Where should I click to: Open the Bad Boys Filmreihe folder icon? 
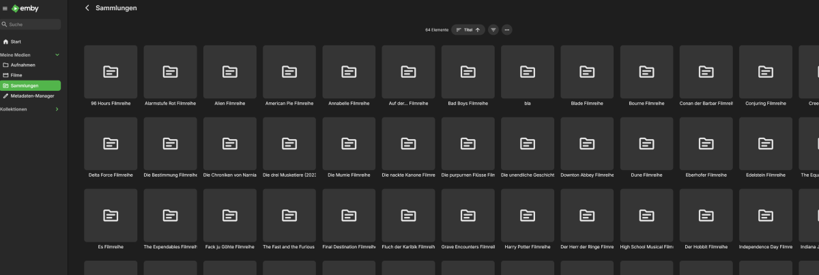pyautogui.click(x=468, y=71)
